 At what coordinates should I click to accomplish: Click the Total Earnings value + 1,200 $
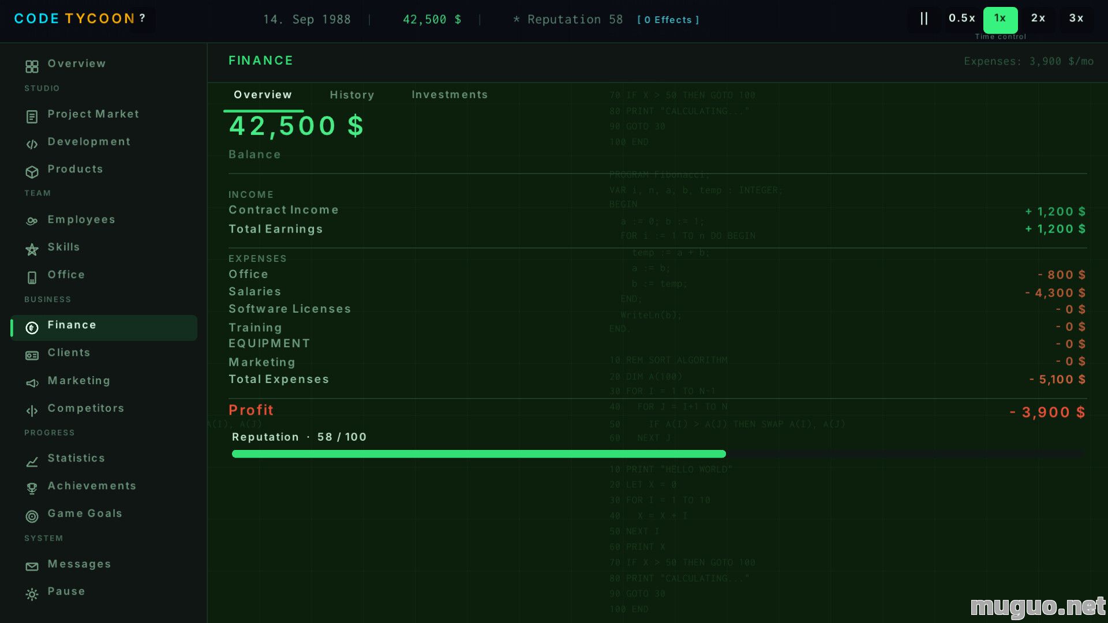pyautogui.click(x=1055, y=230)
